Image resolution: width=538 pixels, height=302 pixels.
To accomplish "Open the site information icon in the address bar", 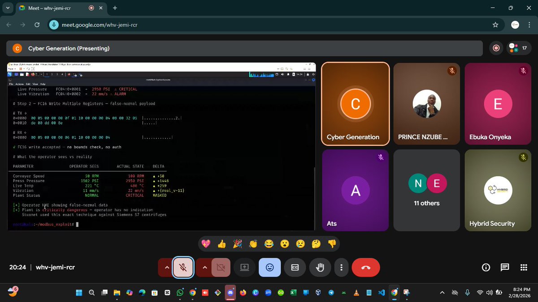I will [x=54, y=25].
